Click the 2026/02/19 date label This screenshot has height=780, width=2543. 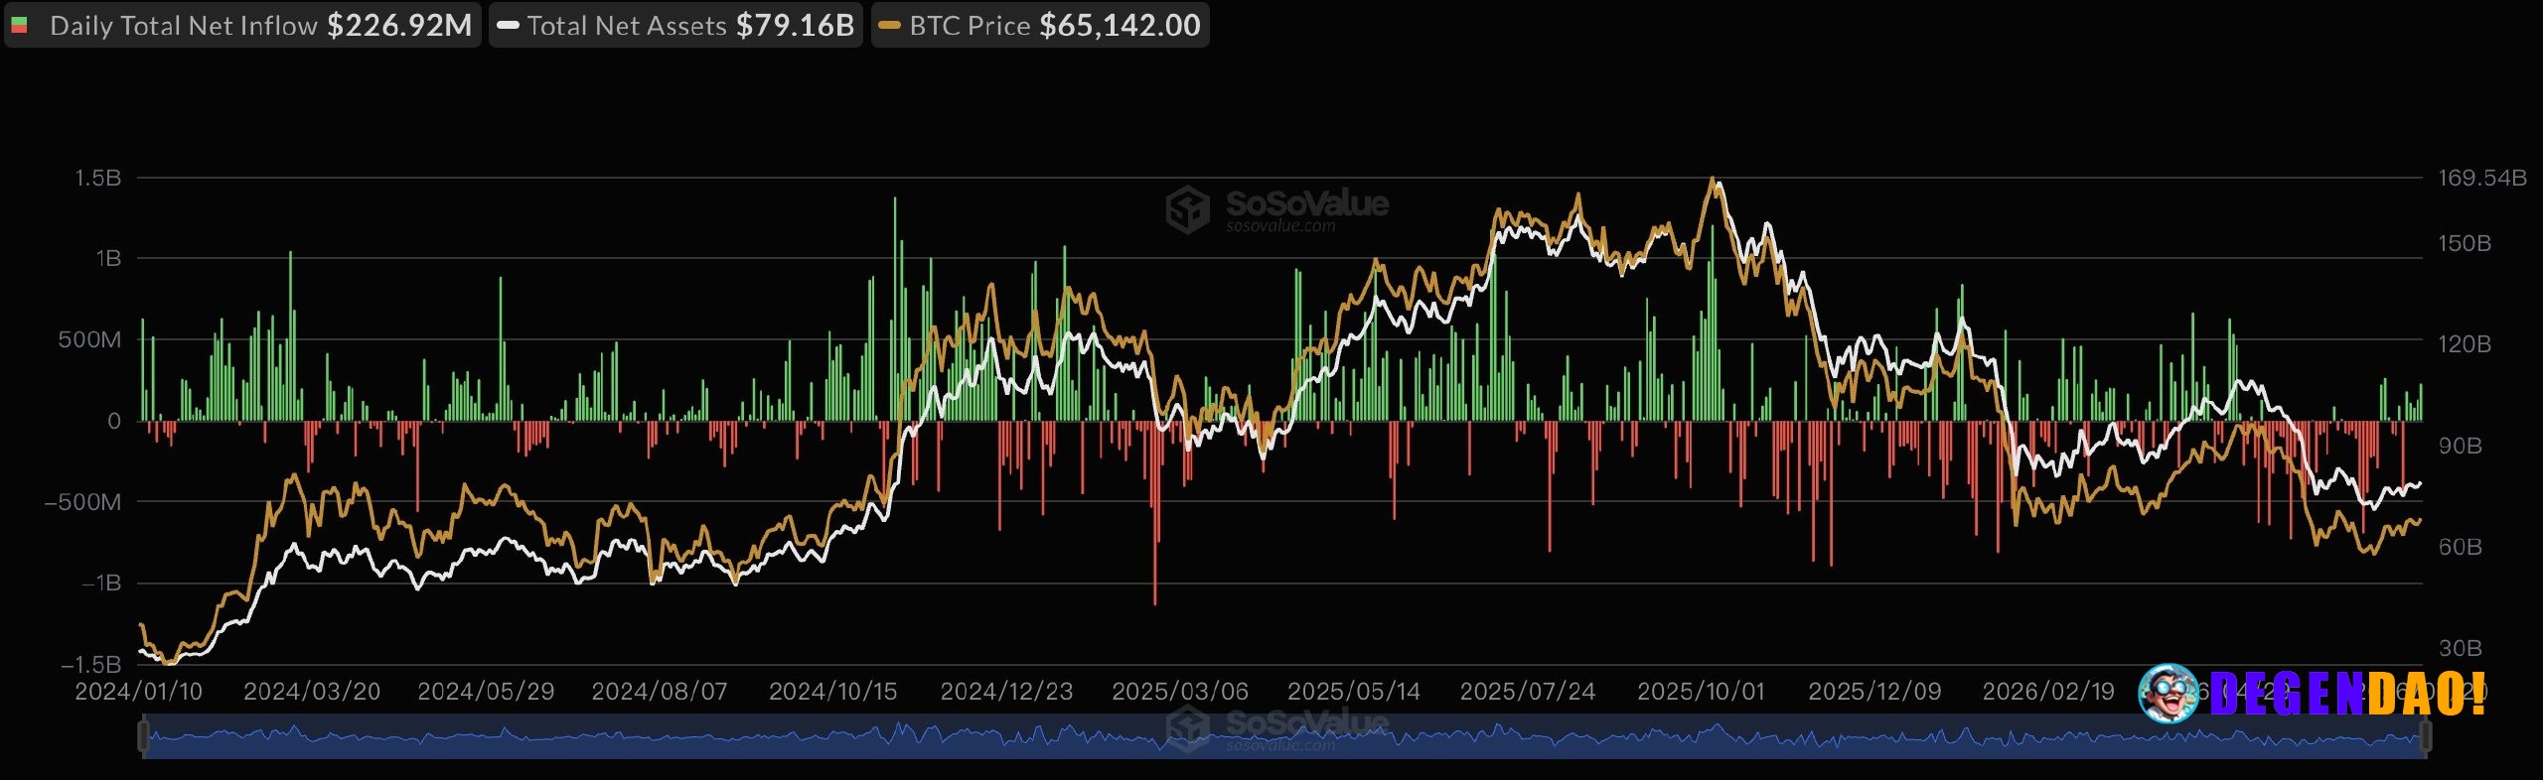pos(2048,692)
